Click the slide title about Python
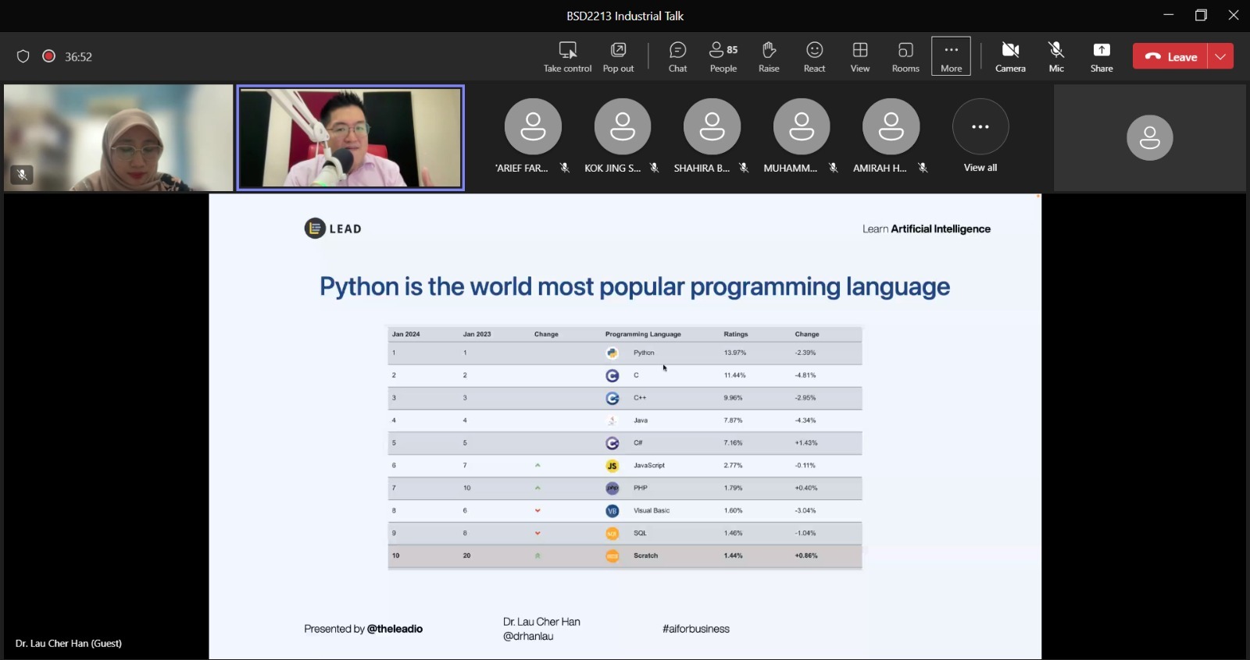Viewport: 1250px width, 660px height. click(x=634, y=286)
